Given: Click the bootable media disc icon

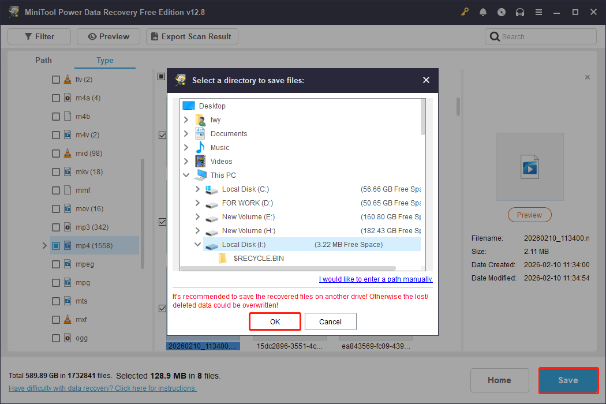Looking at the screenshot, I should pos(502,12).
